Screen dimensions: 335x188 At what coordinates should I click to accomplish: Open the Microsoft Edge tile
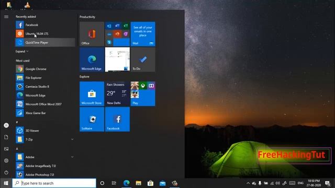[92, 60]
